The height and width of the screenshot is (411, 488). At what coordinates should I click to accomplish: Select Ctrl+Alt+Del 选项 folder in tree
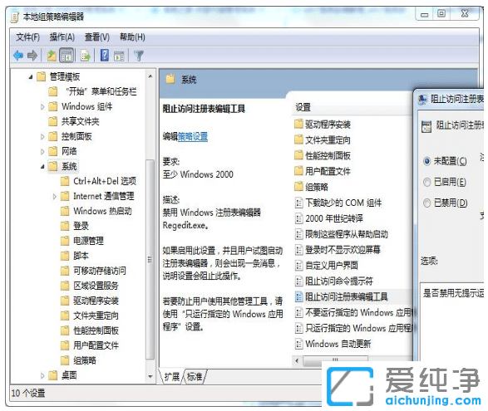click(x=105, y=181)
